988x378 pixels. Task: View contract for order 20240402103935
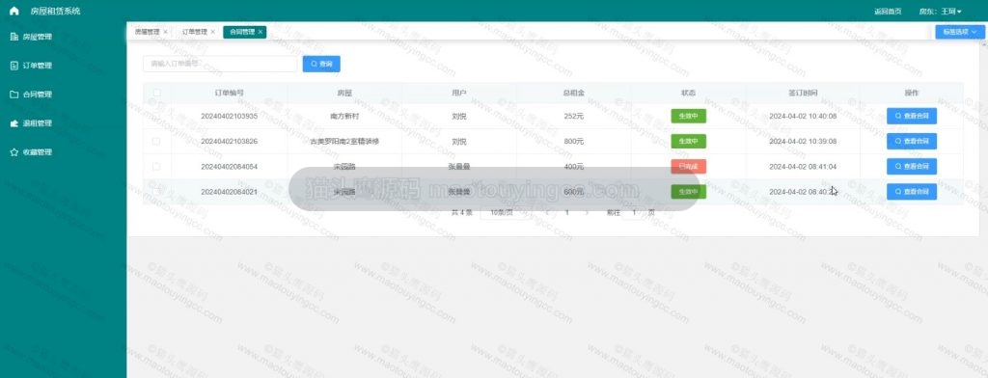911,116
